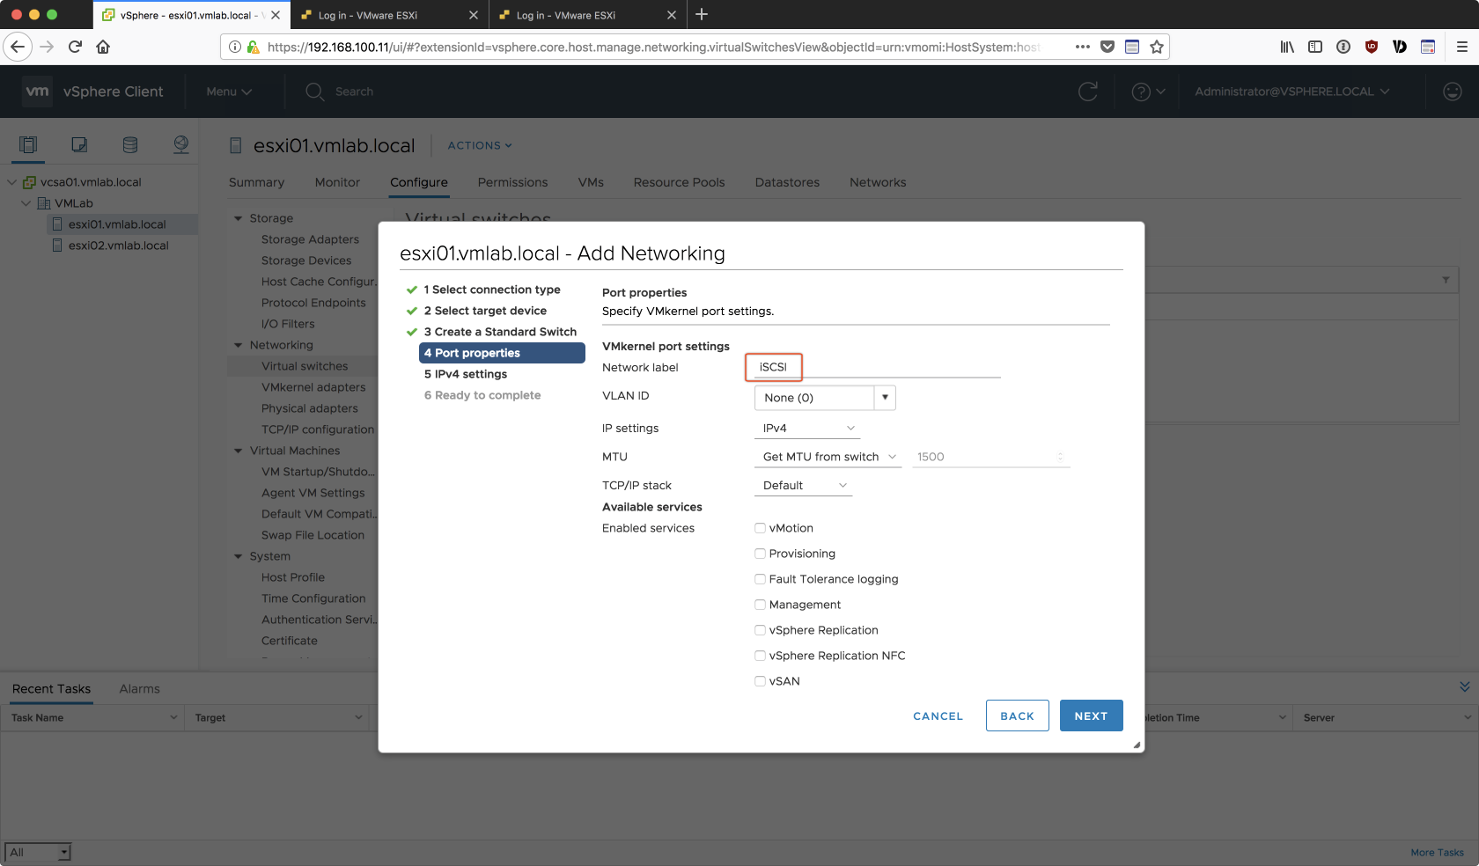
Task: Switch to the Alarms tab
Action: (x=139, y=689)
